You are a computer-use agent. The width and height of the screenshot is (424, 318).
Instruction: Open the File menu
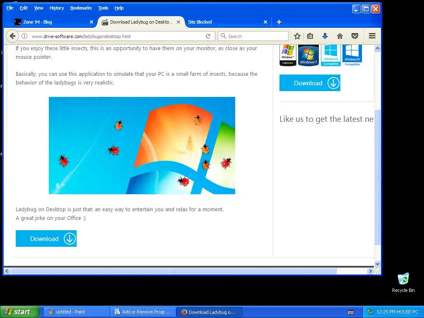point(10,8)
